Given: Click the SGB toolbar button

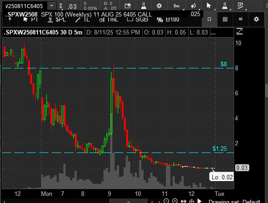Looking at the screenshot, I should point(141,19).
